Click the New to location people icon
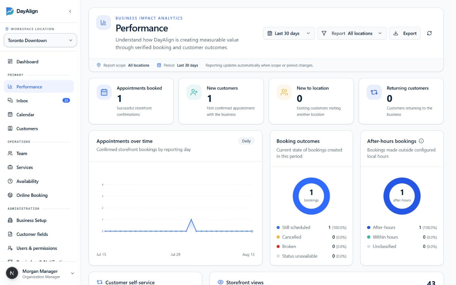 (x=284, y=92)
